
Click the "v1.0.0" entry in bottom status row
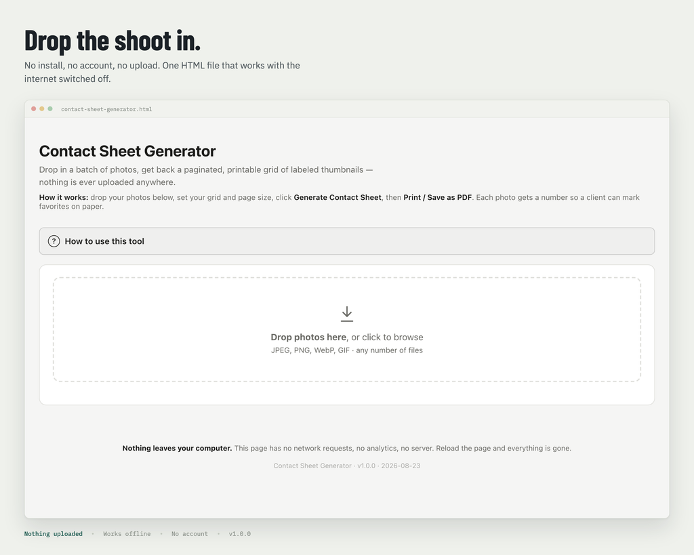(240, 534)
